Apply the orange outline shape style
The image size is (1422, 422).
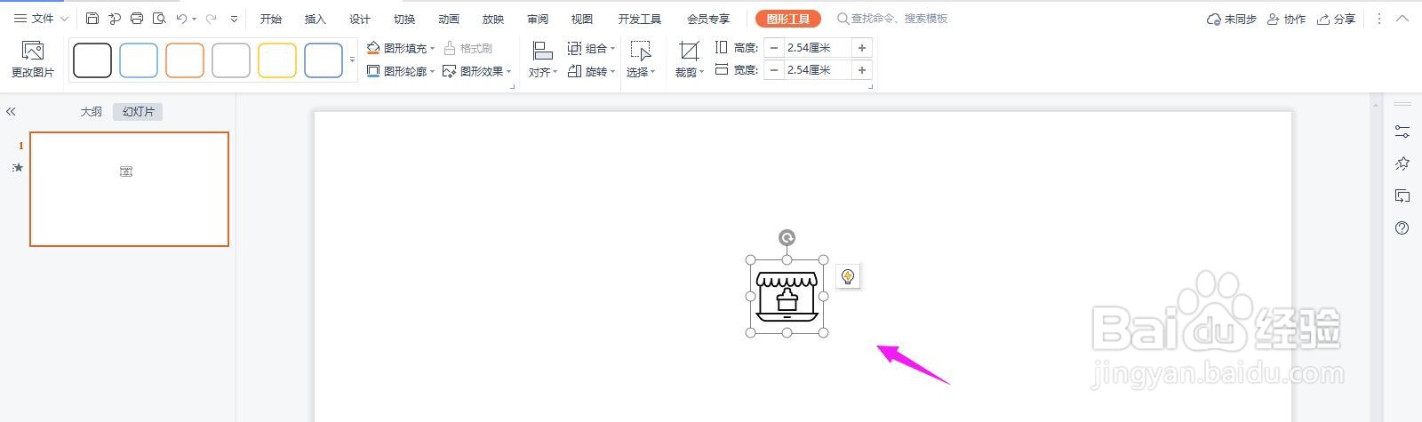coord(185,60)
